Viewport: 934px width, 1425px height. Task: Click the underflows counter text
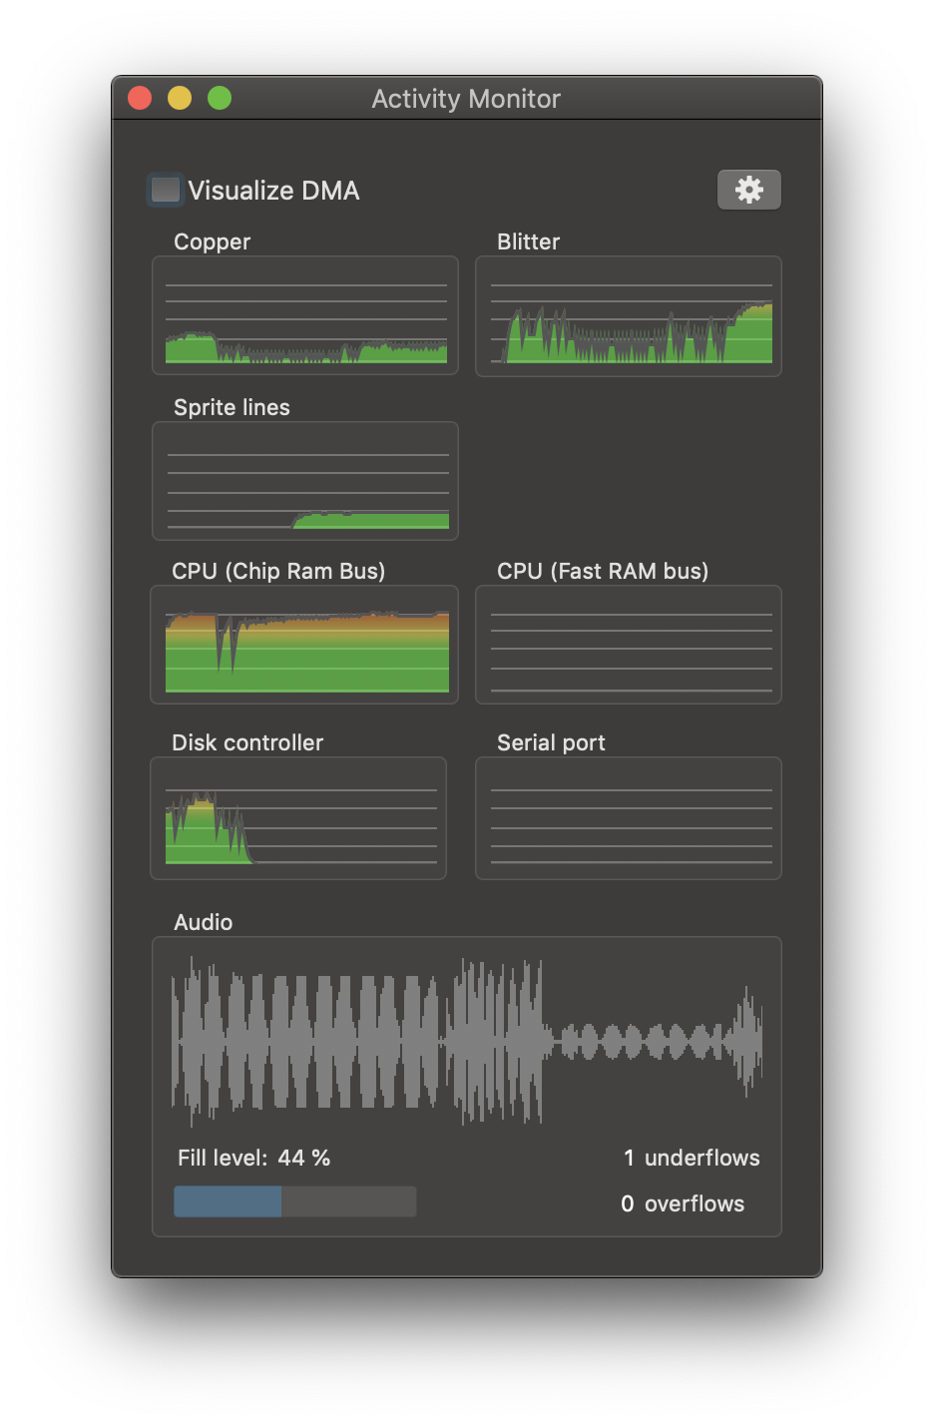(x=692, y=1158)
